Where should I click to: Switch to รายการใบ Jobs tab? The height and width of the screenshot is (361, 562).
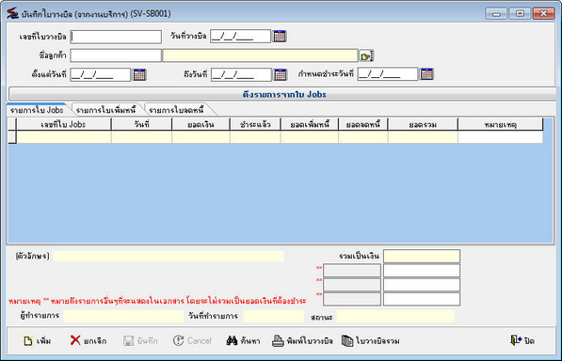[37, 110]
